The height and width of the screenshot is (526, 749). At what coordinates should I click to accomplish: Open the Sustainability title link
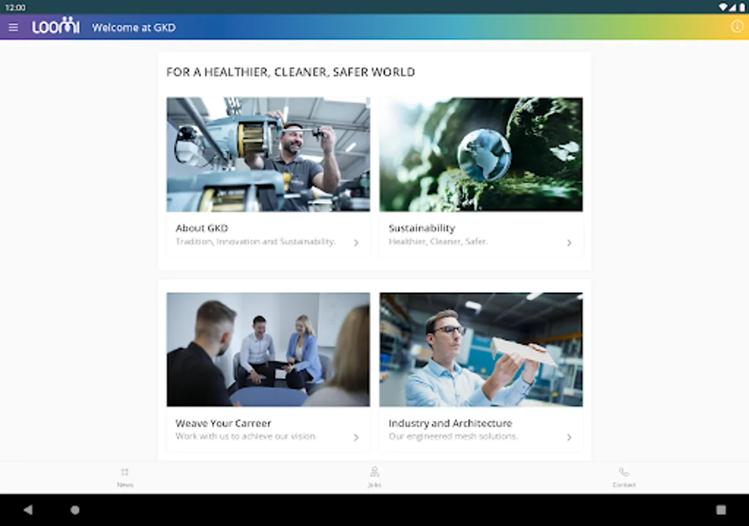(422, 228)
